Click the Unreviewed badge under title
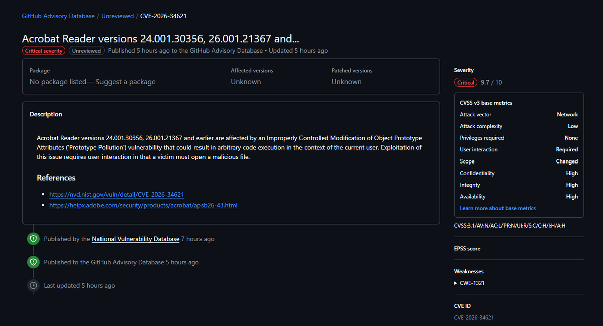 coord(86,51)
